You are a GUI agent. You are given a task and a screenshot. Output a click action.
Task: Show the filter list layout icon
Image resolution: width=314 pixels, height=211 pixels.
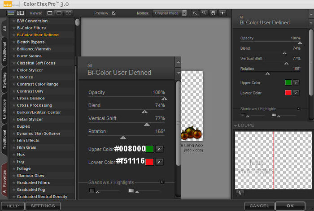pyautogui.click(x=20, y=13)
